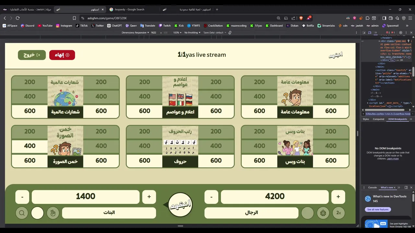Open DevTools customize kebab menu

point(406,33)
